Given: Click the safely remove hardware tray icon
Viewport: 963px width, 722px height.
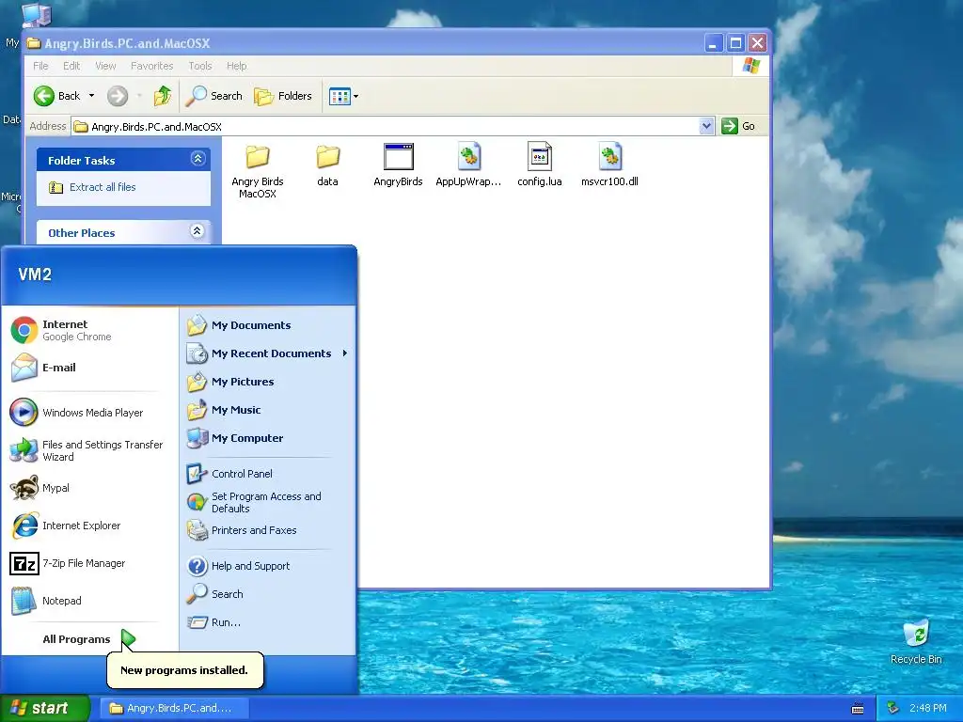Looking at the screenshot, I should (892, 708).
